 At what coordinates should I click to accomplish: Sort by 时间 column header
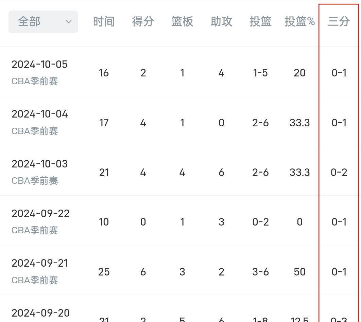pos(104,22)
